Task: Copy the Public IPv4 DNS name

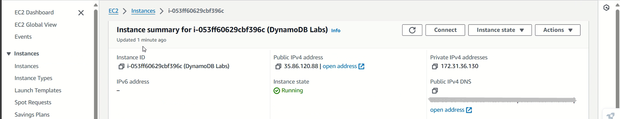Action: pos(435,91)
